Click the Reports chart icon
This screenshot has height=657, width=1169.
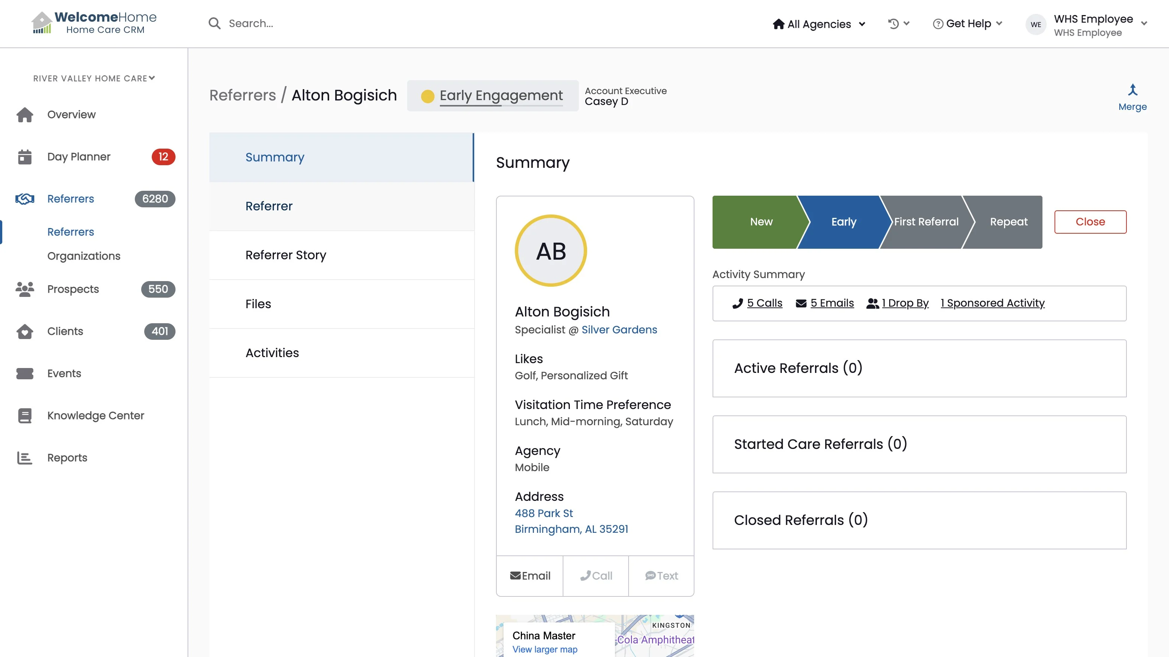[25, 458]
